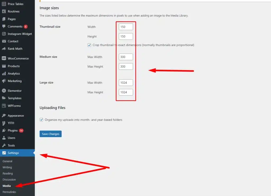Toggle Organize uploads into month-year folders checkbox
The width and height of the screenshot is (271, 196).
click(41, 120)
